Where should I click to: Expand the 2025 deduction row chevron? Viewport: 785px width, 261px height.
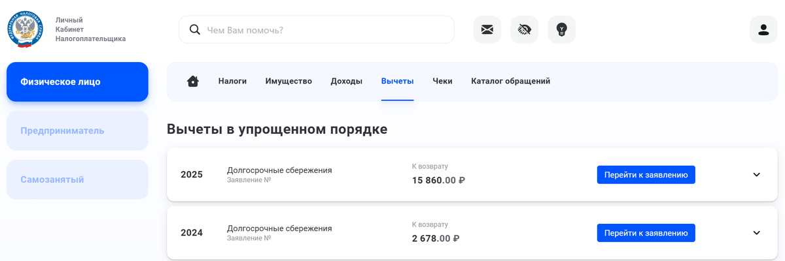click(756, 175)
